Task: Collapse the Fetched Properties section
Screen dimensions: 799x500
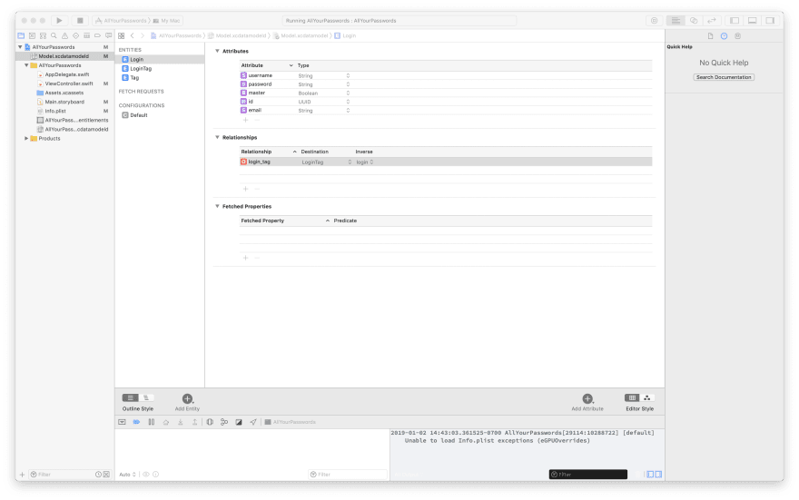Action: tap(217, 206)
